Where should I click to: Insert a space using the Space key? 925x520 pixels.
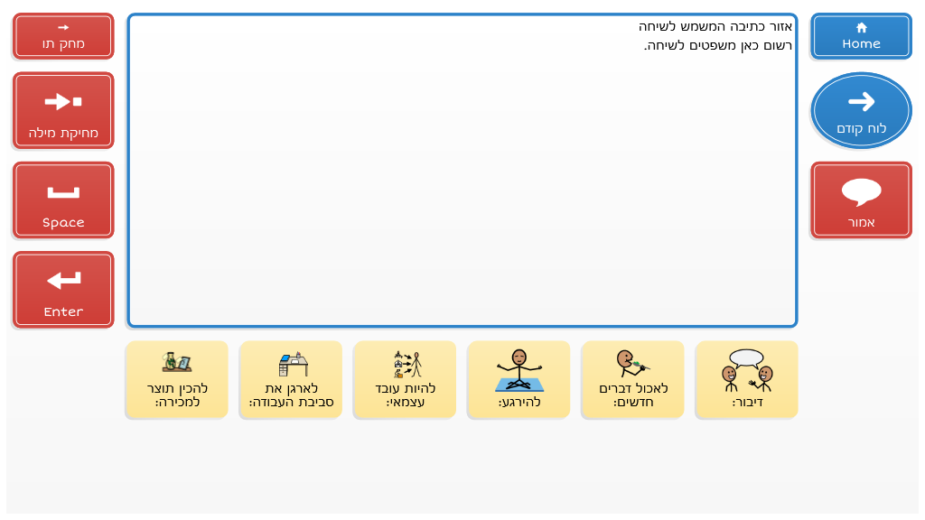[63, 200]
